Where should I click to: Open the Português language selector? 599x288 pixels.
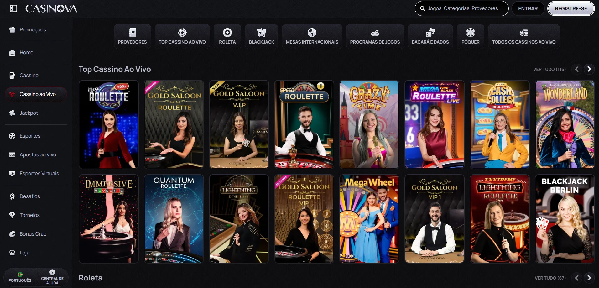coord(20,277)
